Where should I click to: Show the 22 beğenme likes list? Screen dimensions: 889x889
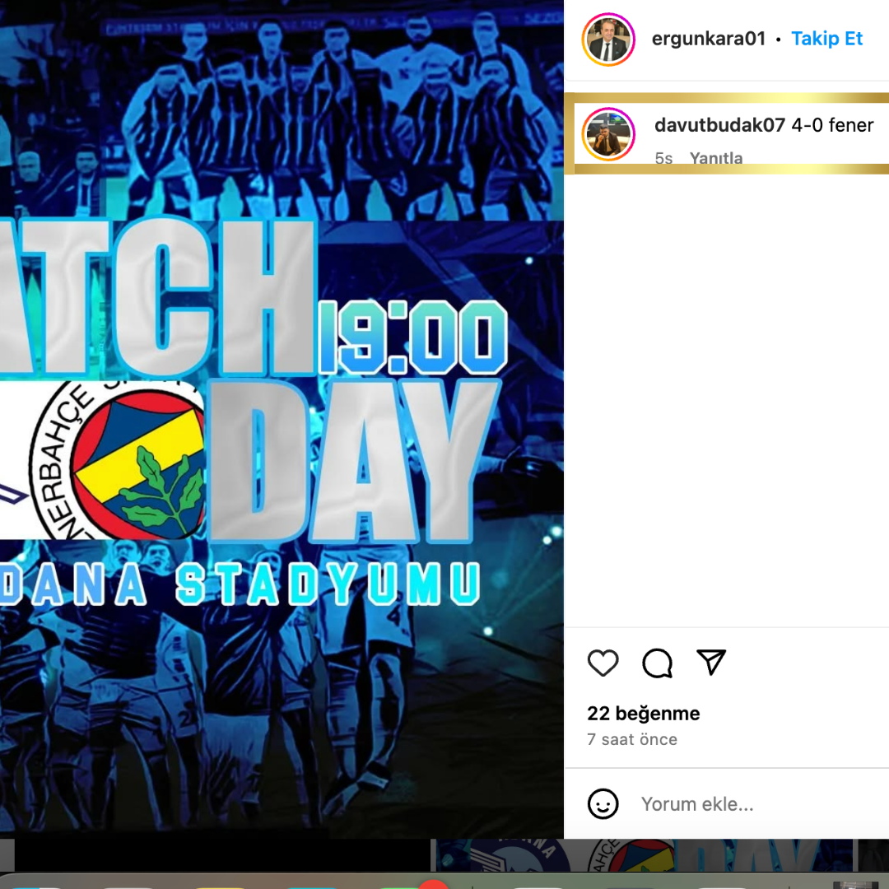click(x=644, y=713)
